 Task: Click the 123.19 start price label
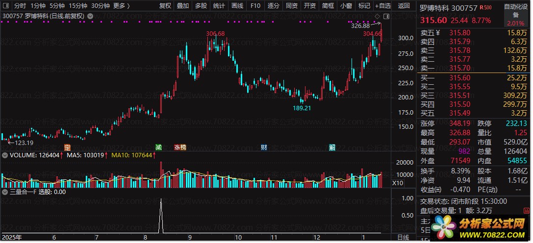tap(24, 143)
